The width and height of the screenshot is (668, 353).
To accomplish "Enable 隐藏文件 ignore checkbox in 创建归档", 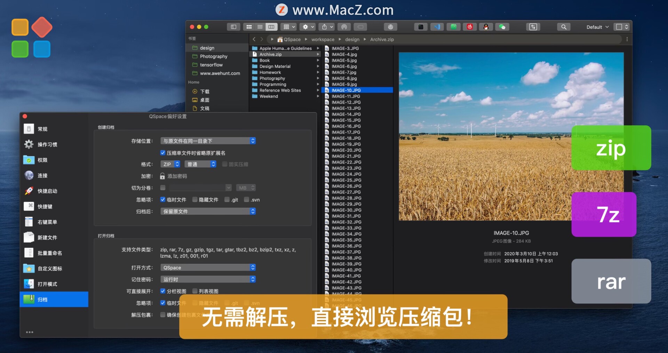I will point(195,199).
